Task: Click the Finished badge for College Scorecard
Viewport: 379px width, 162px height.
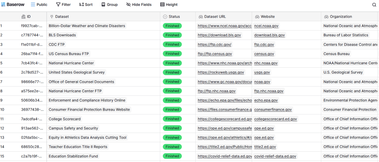Action: [172, 119]
